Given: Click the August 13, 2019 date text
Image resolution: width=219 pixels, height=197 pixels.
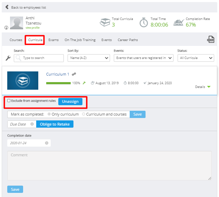Looking at the screenshot, I should 107,83.
